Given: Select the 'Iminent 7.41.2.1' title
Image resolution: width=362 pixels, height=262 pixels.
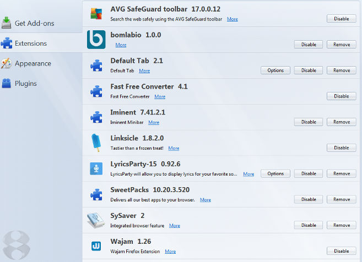Looking at the screenshot, I should point(138,112).
